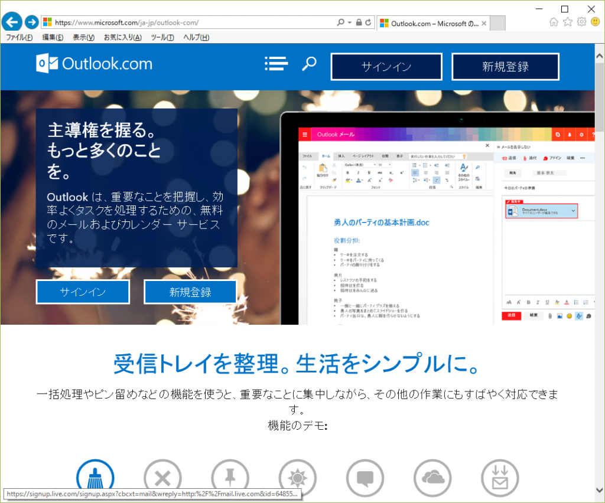Select the sun feature demo icon
This screenshot has height=503, width=605.
(298, 478)
